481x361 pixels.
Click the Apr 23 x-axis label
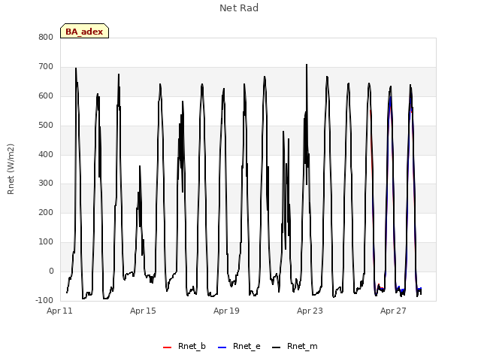click(x=310, y=311)
